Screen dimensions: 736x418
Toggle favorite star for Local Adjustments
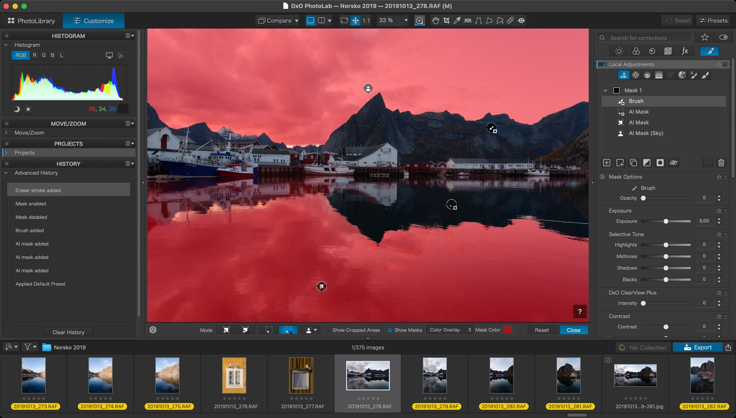[x=719, y=65]
